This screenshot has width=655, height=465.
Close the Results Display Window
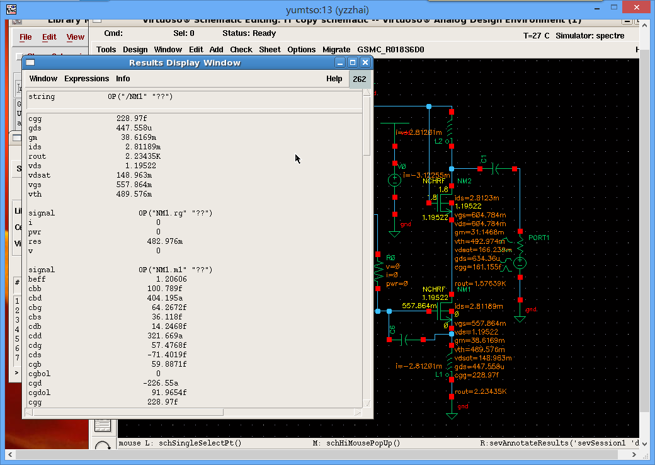coord(365,62)
